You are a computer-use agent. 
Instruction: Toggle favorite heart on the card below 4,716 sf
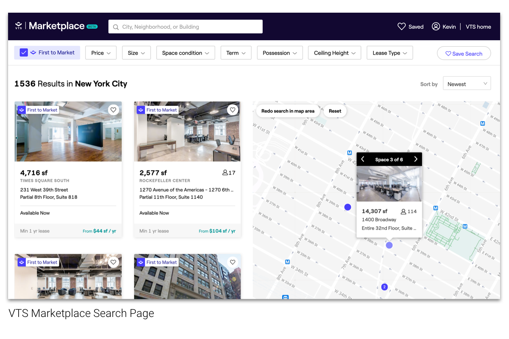(x=113, y=262)
